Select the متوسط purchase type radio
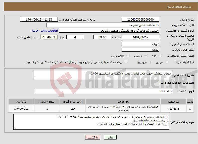Image resolution: width=198 pixels, height=144 pixels. point(150,62)
